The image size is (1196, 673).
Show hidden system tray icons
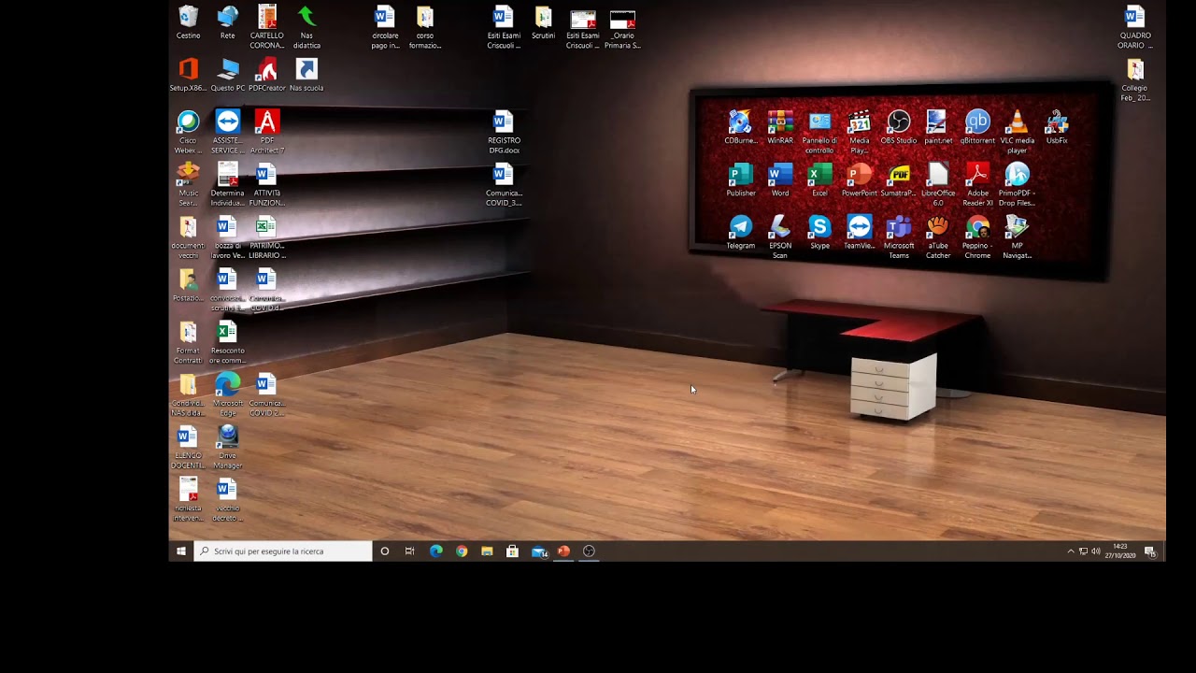point(1071,551)
